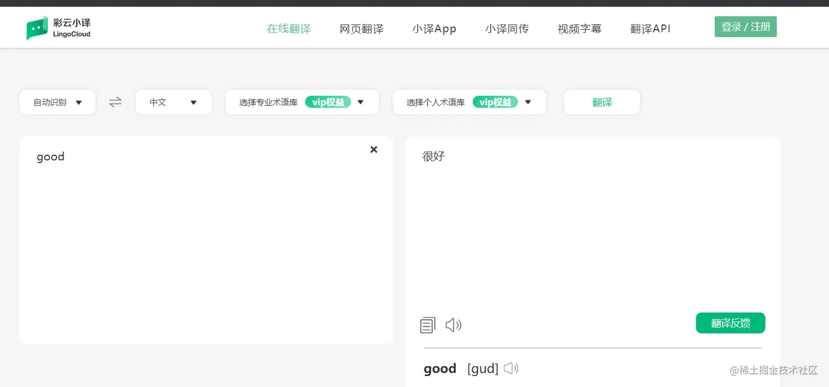Copy the translated text result
Screen dimensions: 829x387
point(428,325)
